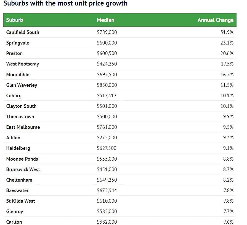Viewport: 247px width, 225px height.
Task: Click Albion median price $275,000
Action: [x=107, y=138]
